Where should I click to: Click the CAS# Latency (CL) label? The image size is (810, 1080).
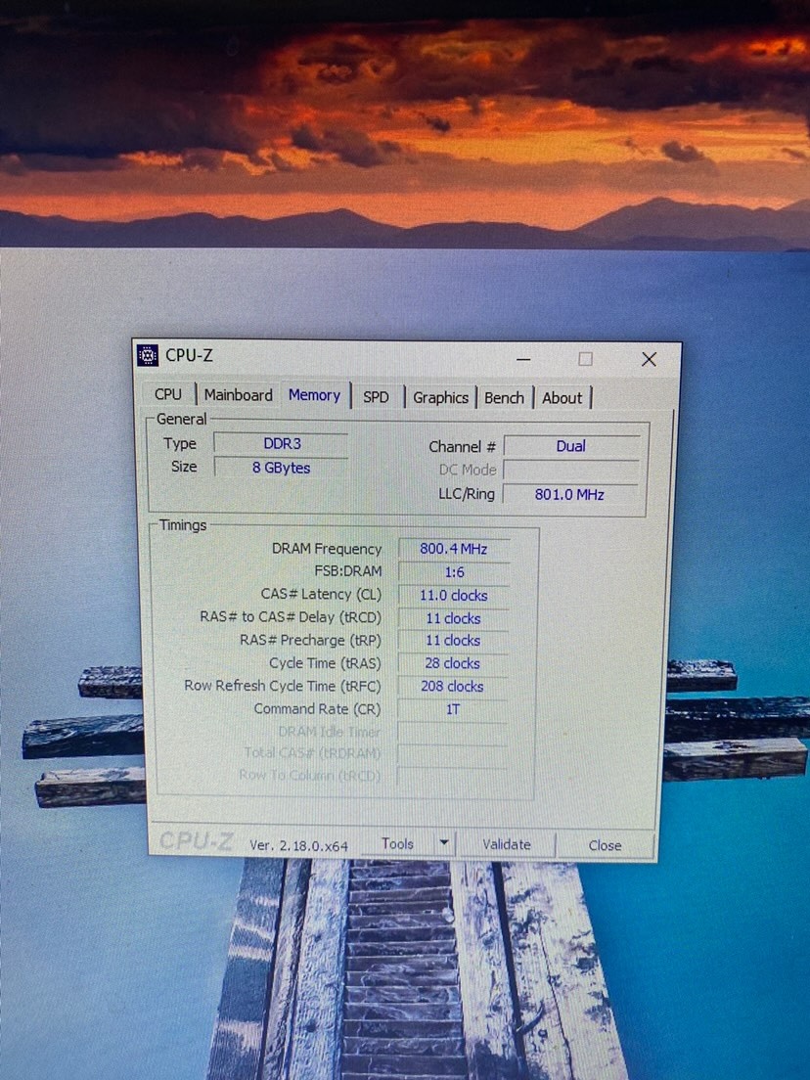pos(321,594)
